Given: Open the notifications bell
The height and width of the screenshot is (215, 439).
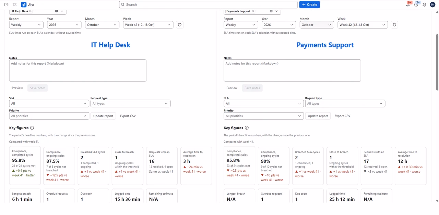Looking at the screenshot, I should tap(408, 4).
